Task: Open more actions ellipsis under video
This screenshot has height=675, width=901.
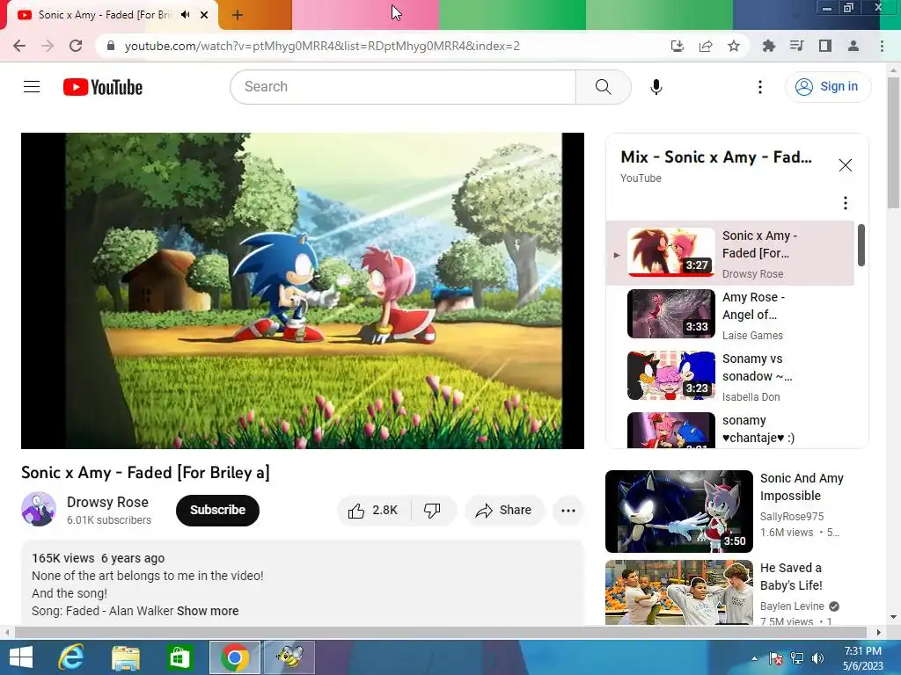Action: (x=568, y=511)
